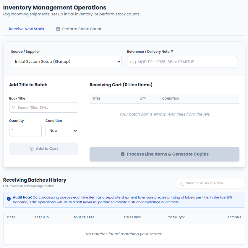Viewport: 248px width, 248px height.
Task: Click the Search ref, source, title field
Action: coord(211,183)
